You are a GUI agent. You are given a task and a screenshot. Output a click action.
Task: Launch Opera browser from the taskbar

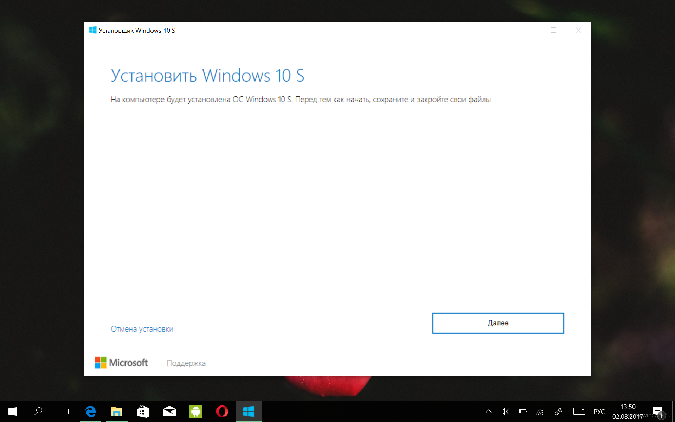tap(222, 411)
